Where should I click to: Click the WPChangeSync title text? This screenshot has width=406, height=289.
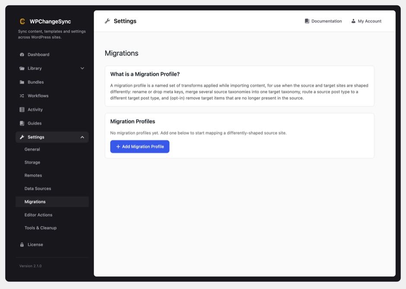click(50, 22)
